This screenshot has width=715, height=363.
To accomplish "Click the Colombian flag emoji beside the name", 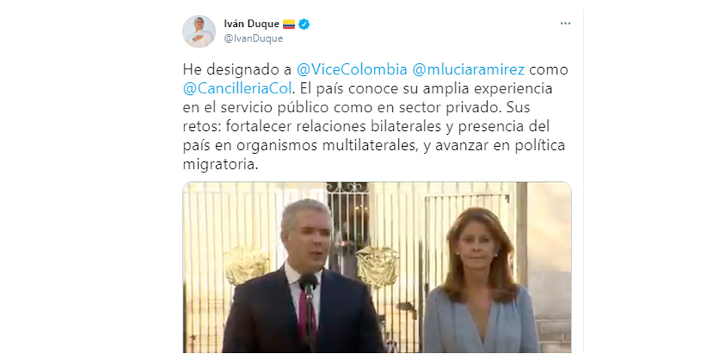I will 289,24.
